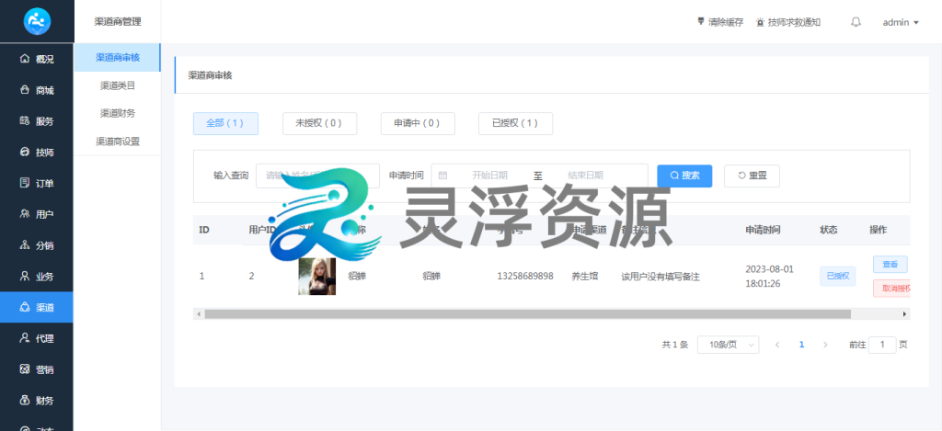Open 营销 marketing in the sidebar
The height and width of the screenshot is (431, 942).
tap(37, 369)
